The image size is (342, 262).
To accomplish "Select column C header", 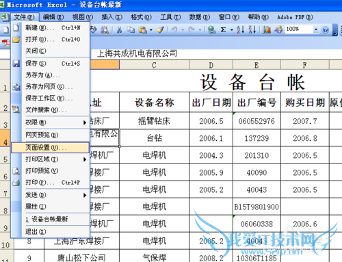I will coord(155,65).
